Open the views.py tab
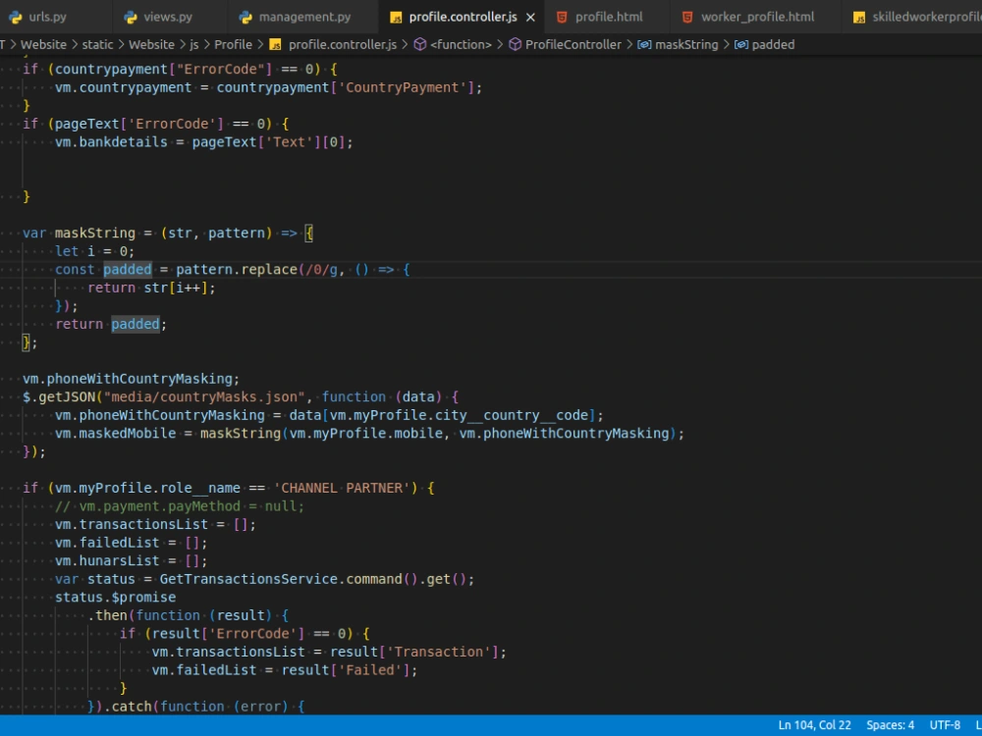Image resolution: width=982 pixels, height=736 pixels. tap(168, 17)
